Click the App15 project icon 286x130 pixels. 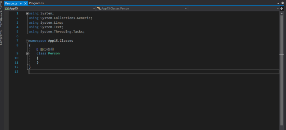pos(7,8)
